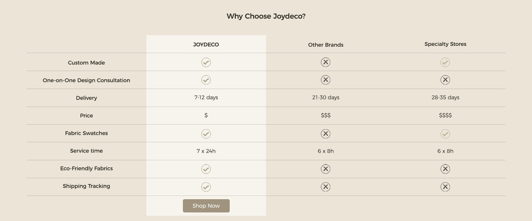Click Specialty Stores' Custom Made checkmark
532x221 pixels.
tap(445, 62)
